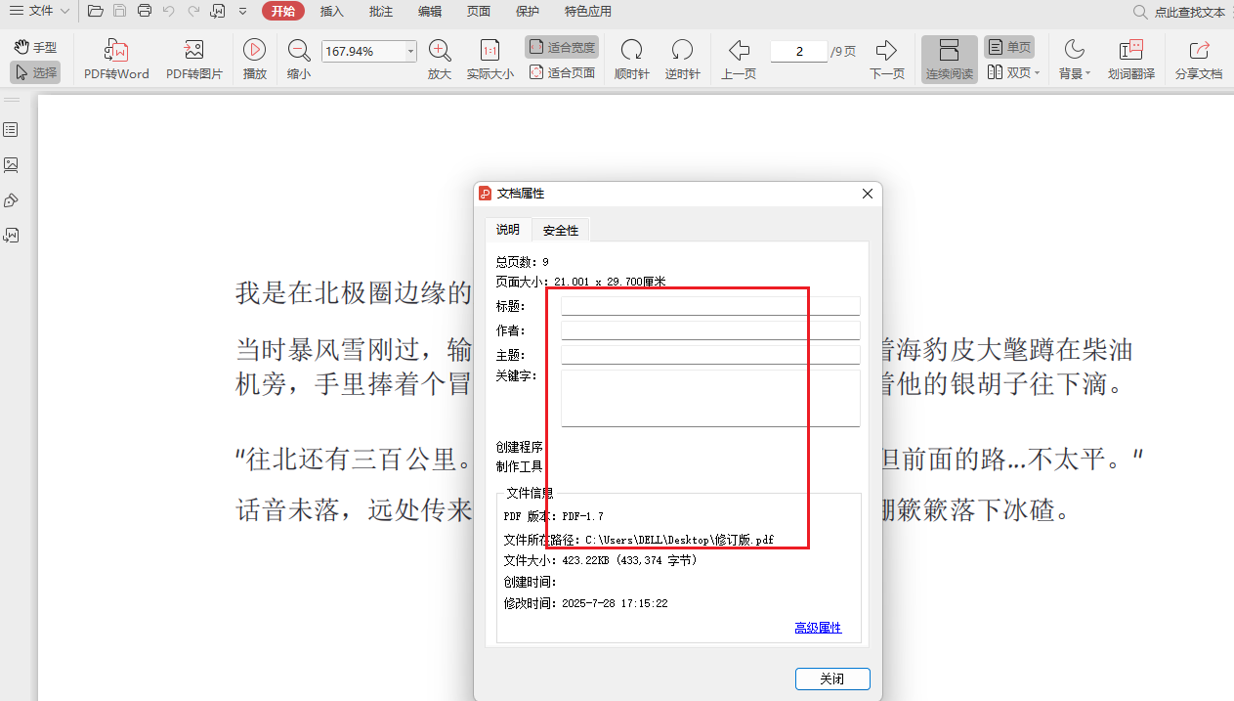Set view to 实际大小
The width and height of the screenshot is (1234, 701).
tap(489, 59)
